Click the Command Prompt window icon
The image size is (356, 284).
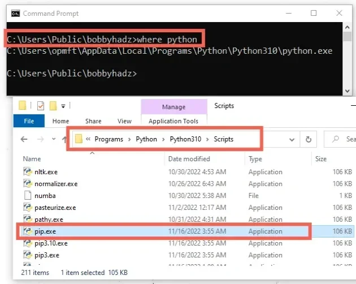pos(15,14)
